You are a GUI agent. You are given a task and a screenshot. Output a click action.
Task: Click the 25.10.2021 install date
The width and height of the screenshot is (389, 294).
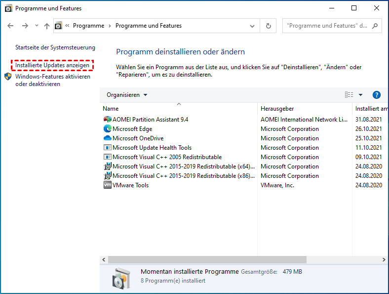[368, 138]
